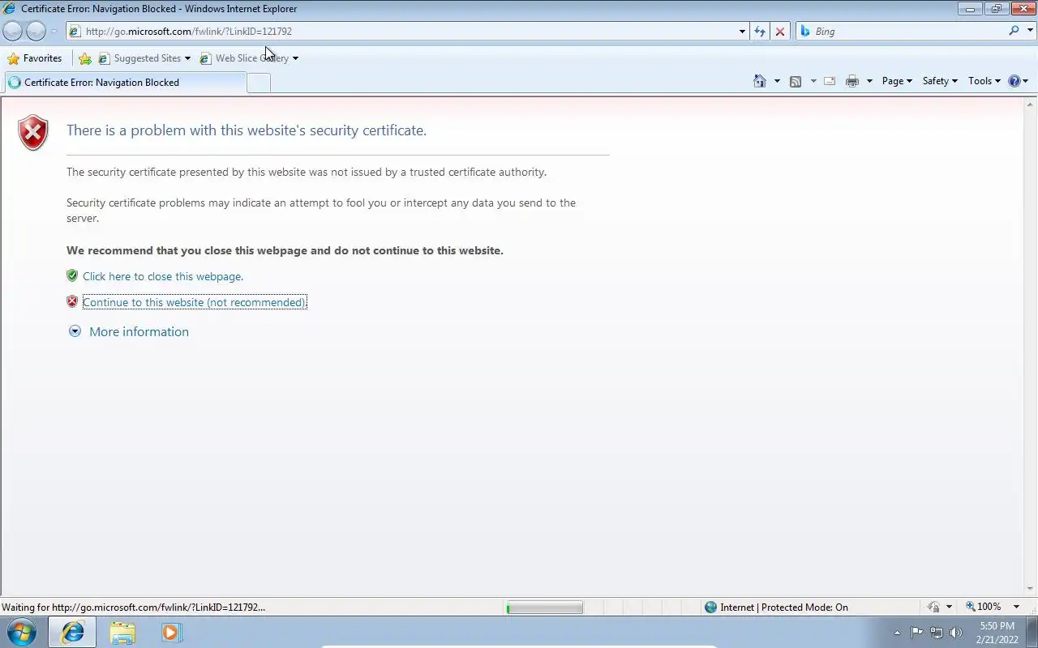
Task: Click the Action Center flag icon
Action: (x=916, y=633)
